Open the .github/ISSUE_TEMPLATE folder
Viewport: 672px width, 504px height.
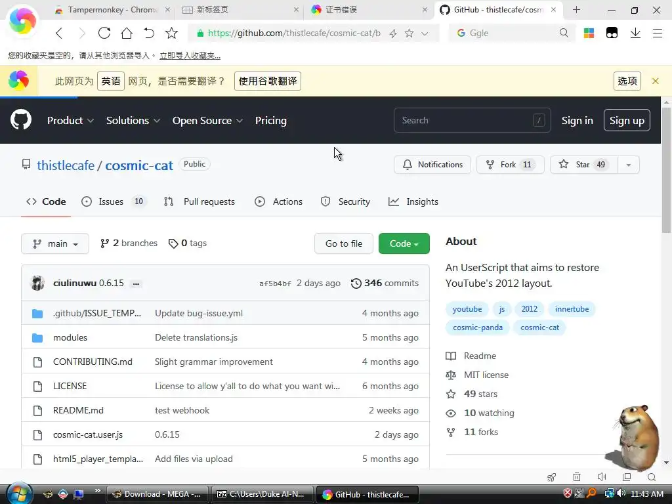coord(97,313)
